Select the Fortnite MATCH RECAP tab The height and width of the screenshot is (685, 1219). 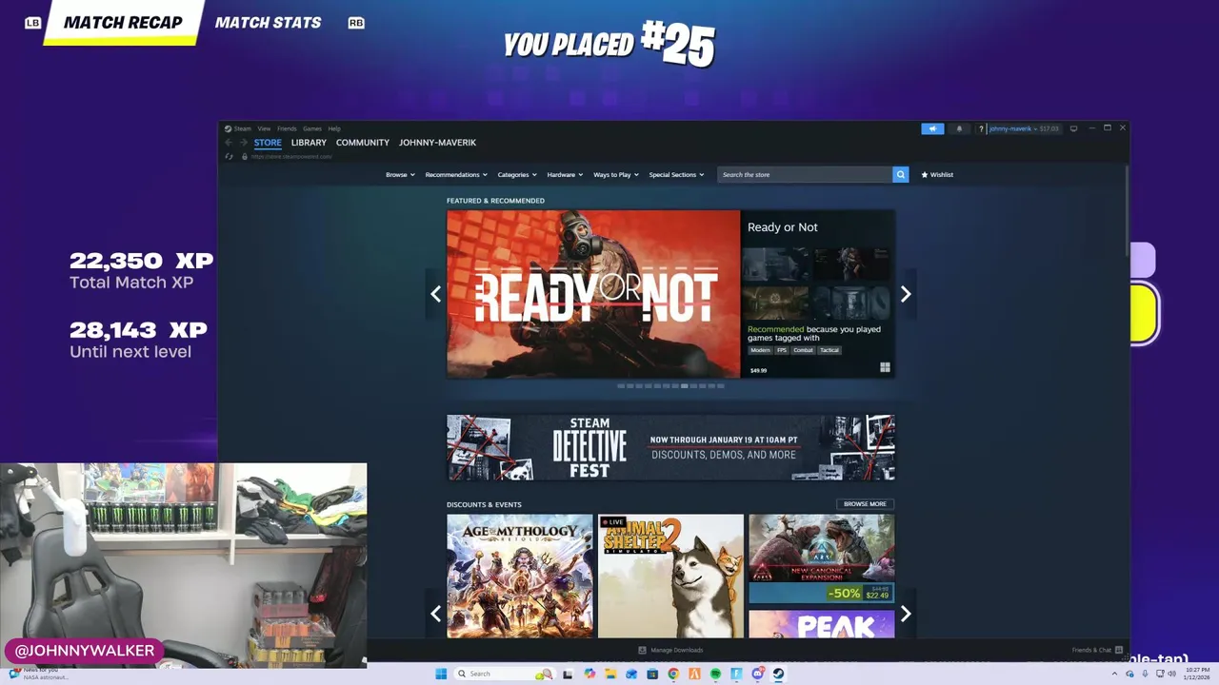click(123, 22)
